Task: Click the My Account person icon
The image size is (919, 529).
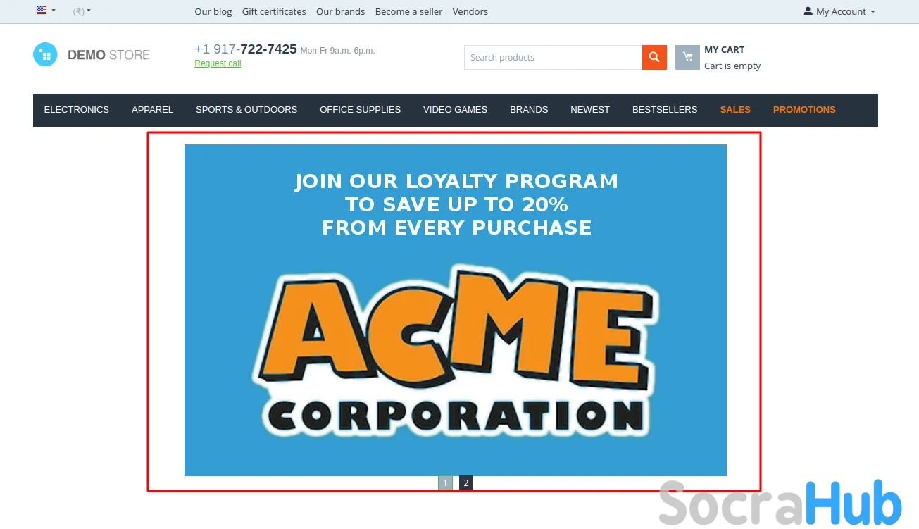Action: (808, 11)
